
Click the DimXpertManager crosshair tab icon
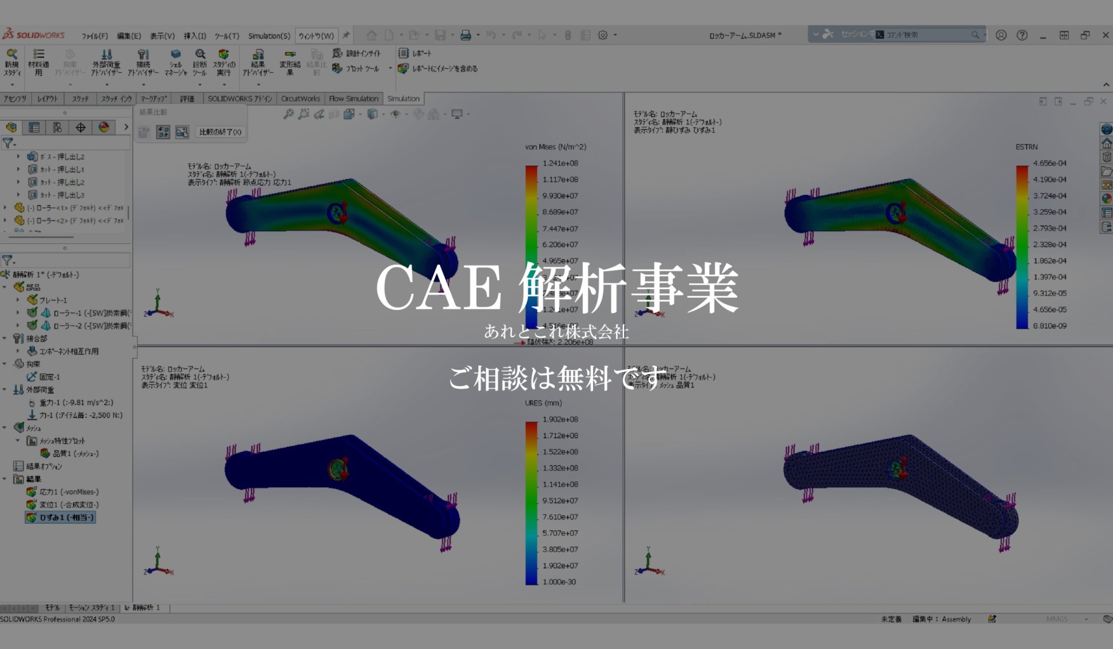(81, 127)
